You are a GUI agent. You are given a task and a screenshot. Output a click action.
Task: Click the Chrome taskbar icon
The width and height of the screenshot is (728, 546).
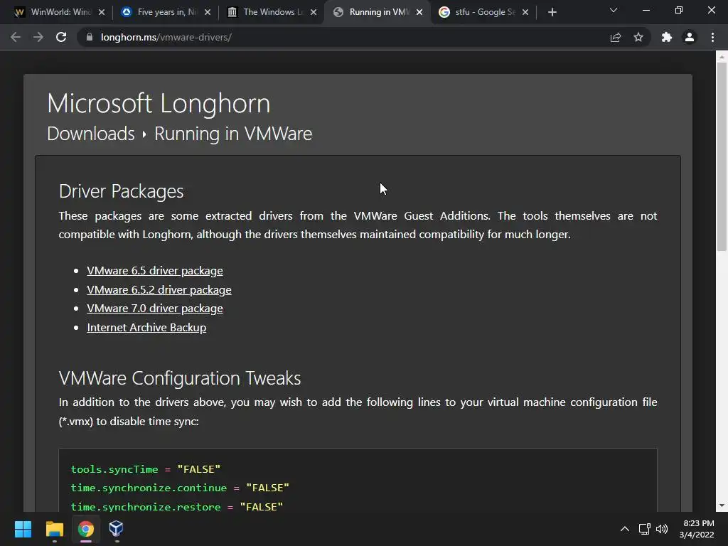85,529
